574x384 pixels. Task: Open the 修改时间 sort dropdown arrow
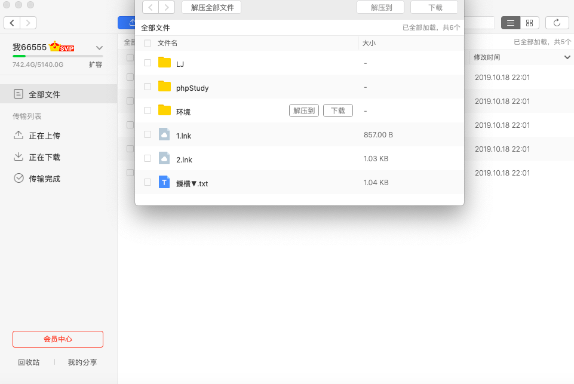tap(567, 57)
